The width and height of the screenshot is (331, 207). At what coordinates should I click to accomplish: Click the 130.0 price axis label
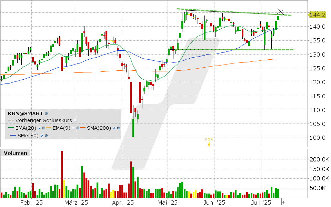click(317, 55)
